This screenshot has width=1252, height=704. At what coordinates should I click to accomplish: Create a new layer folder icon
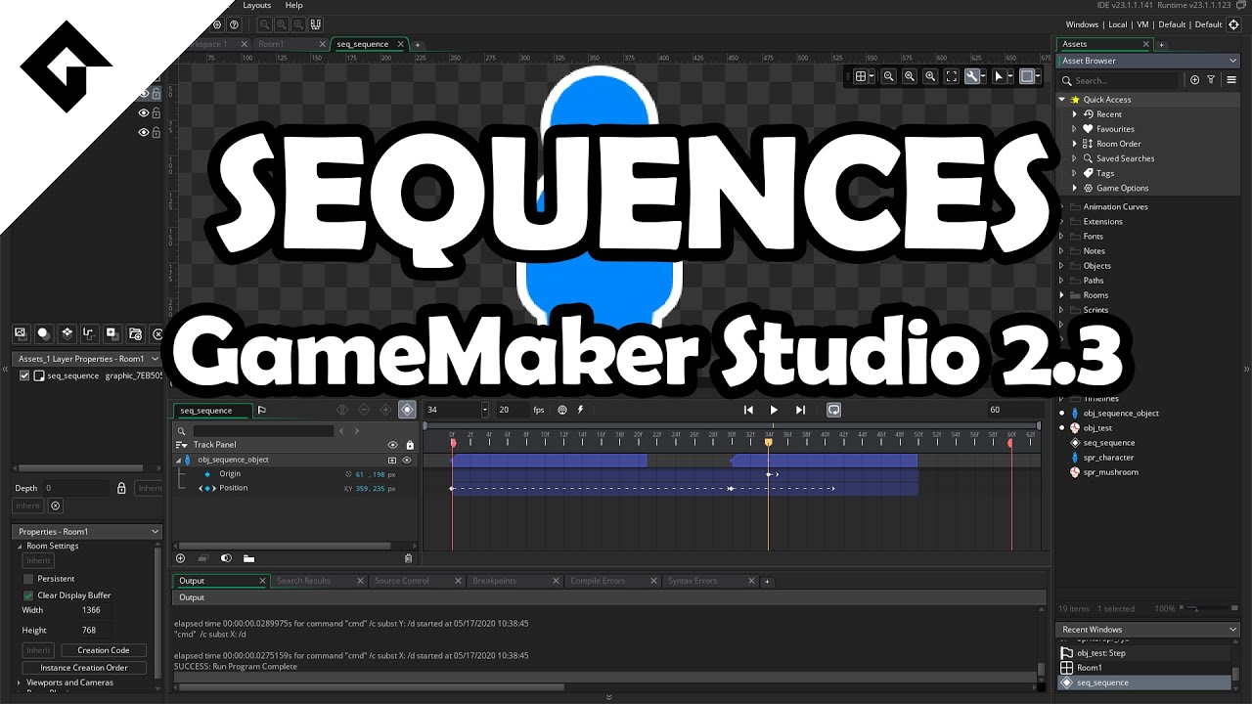[x=135, y=333]
